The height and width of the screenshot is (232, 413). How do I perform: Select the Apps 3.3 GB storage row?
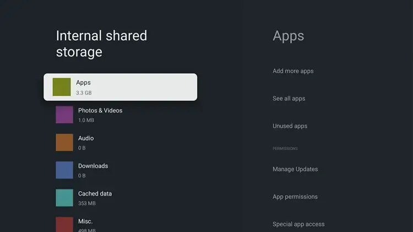tap(121, 87)
